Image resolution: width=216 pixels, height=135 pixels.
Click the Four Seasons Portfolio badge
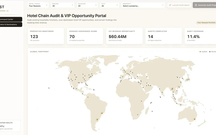[x=206, y=23]
